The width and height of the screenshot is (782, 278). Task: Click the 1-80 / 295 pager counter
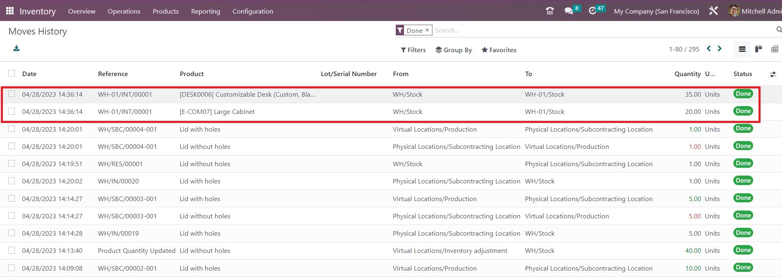(684, 49)
